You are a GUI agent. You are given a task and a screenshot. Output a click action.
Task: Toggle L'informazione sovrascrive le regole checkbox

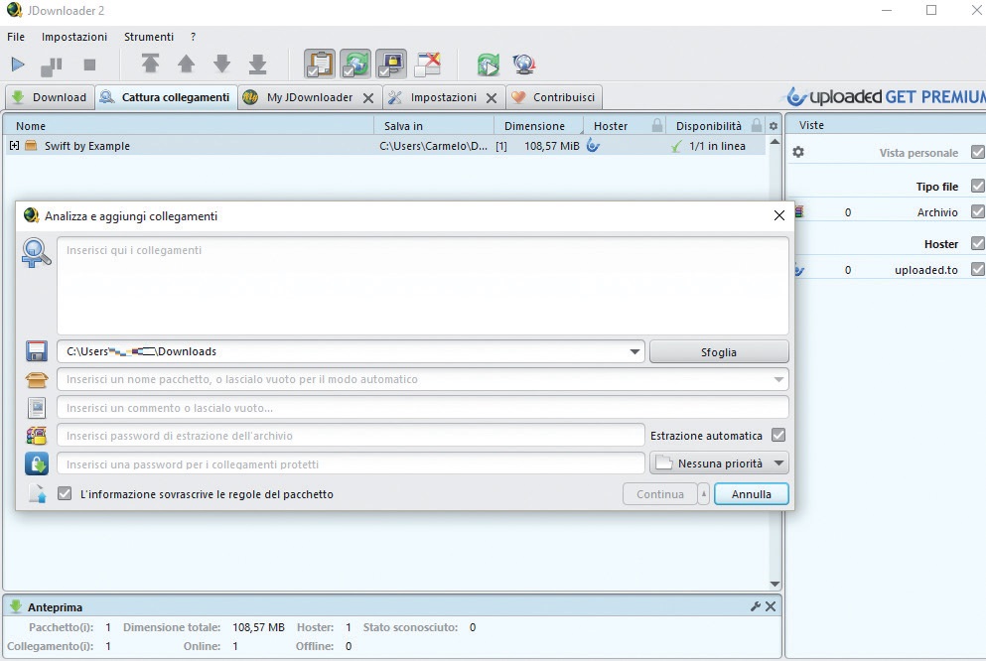pos(65,494)
